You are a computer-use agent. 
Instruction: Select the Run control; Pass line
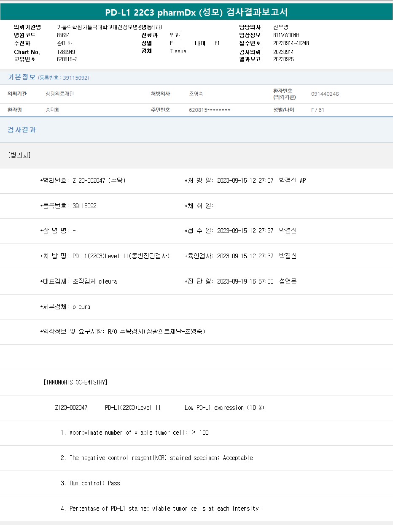[90, 483]
